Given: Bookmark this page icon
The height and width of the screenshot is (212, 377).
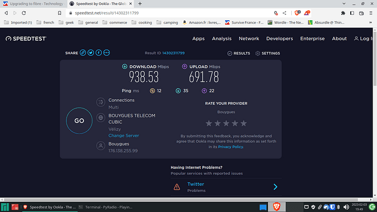Looking at the screenshot, I should 60,13.
